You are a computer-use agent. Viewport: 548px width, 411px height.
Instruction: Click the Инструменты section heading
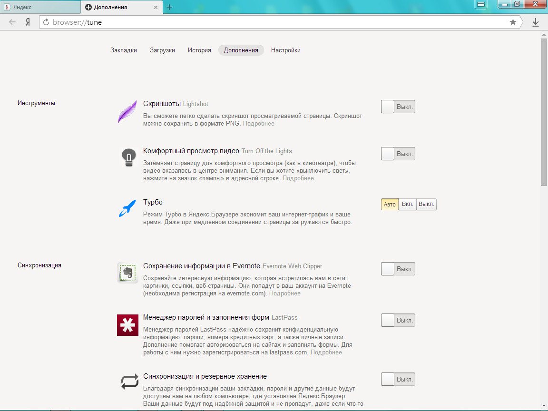[36, 103]
